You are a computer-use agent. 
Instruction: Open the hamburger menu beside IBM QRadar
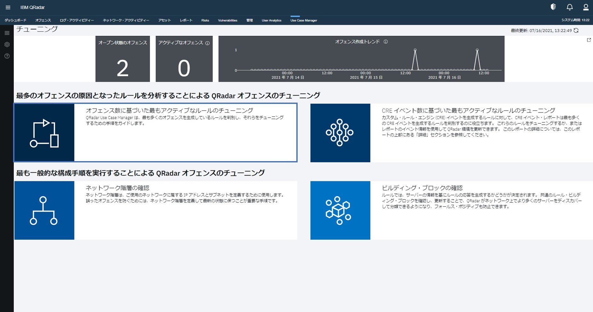pyautogui.click(x=8, y=7)
